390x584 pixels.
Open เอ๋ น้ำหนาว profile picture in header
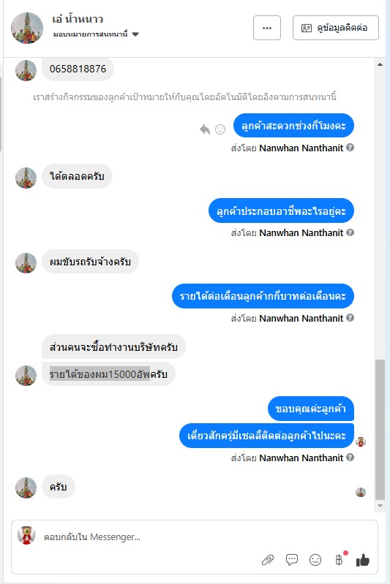coord(27,28)
